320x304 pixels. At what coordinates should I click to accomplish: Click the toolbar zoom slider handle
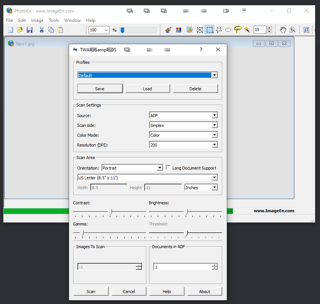[122, 30]
